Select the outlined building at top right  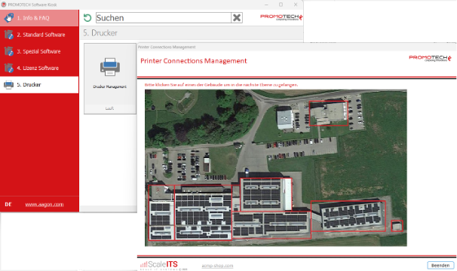pos(329,113)
